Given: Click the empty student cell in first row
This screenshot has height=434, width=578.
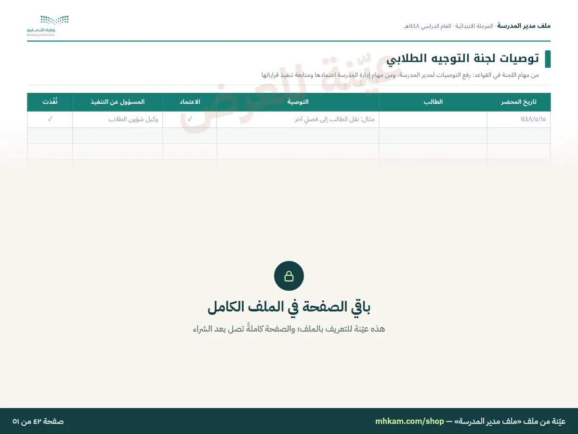Looking at the screenshot, I should pos(433,119).
